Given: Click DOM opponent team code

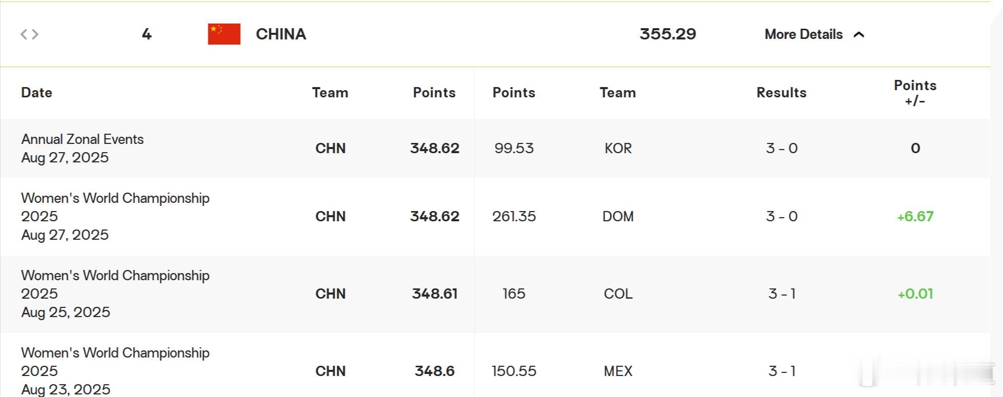Looking at the screenshot, I should pos(618,217).
